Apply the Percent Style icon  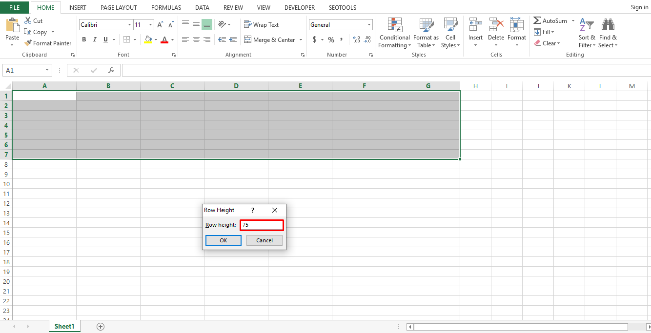(331, 39)
